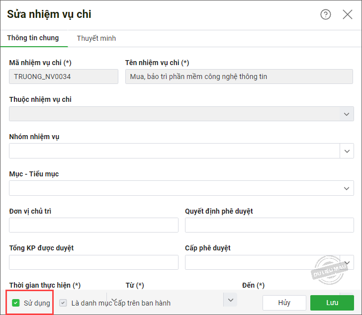Select the Thông tin chung tab
This screenshot has height=315, width=362.
tap(33, 38)
